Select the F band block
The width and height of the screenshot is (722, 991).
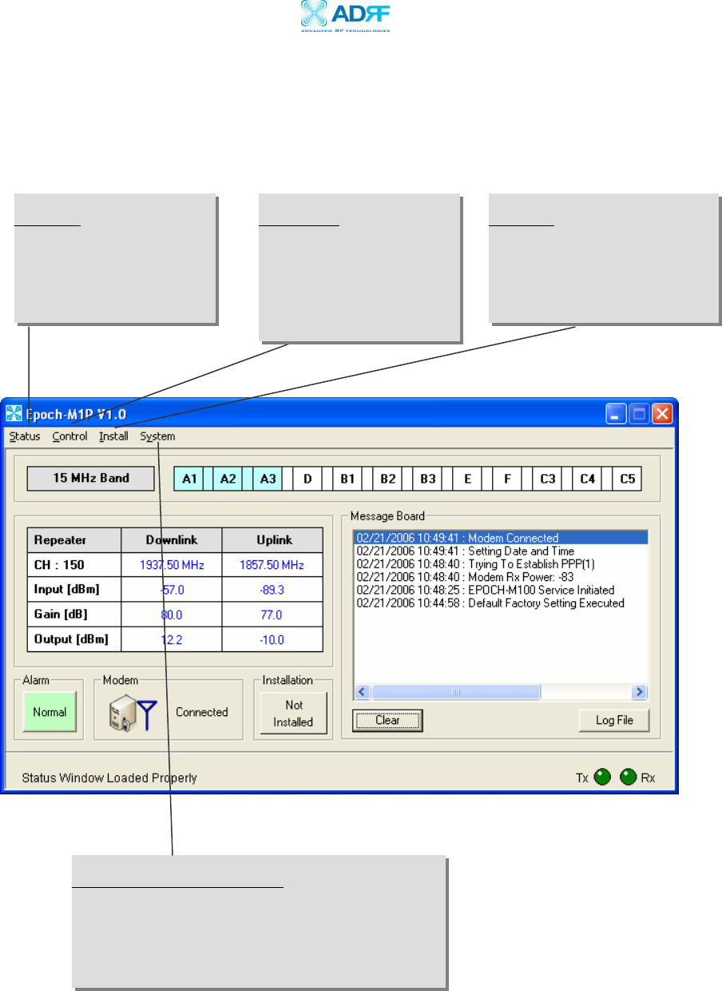(x=508, y=480)
